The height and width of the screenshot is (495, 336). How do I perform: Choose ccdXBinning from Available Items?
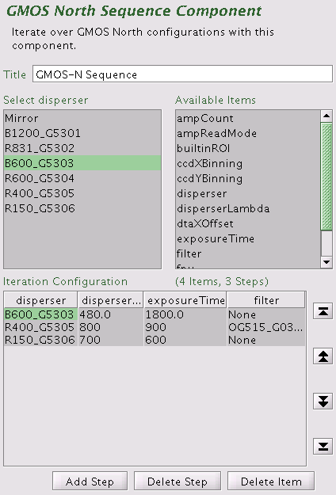(x=248, y=163)
